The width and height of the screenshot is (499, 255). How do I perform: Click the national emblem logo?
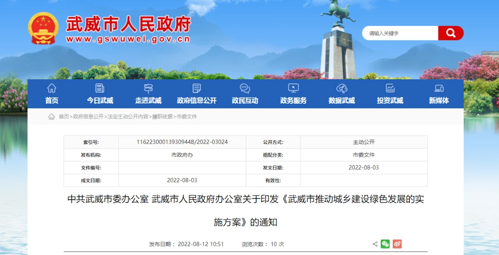point(43,29)
